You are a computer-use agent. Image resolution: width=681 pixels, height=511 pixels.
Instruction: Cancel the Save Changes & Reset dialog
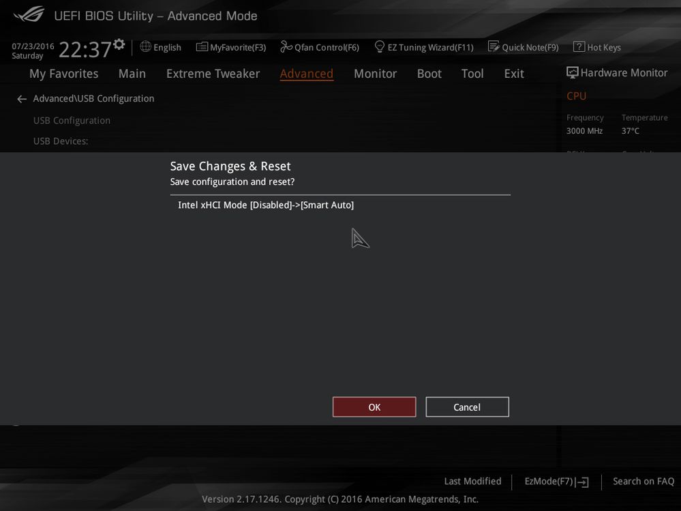click(467, 407)
